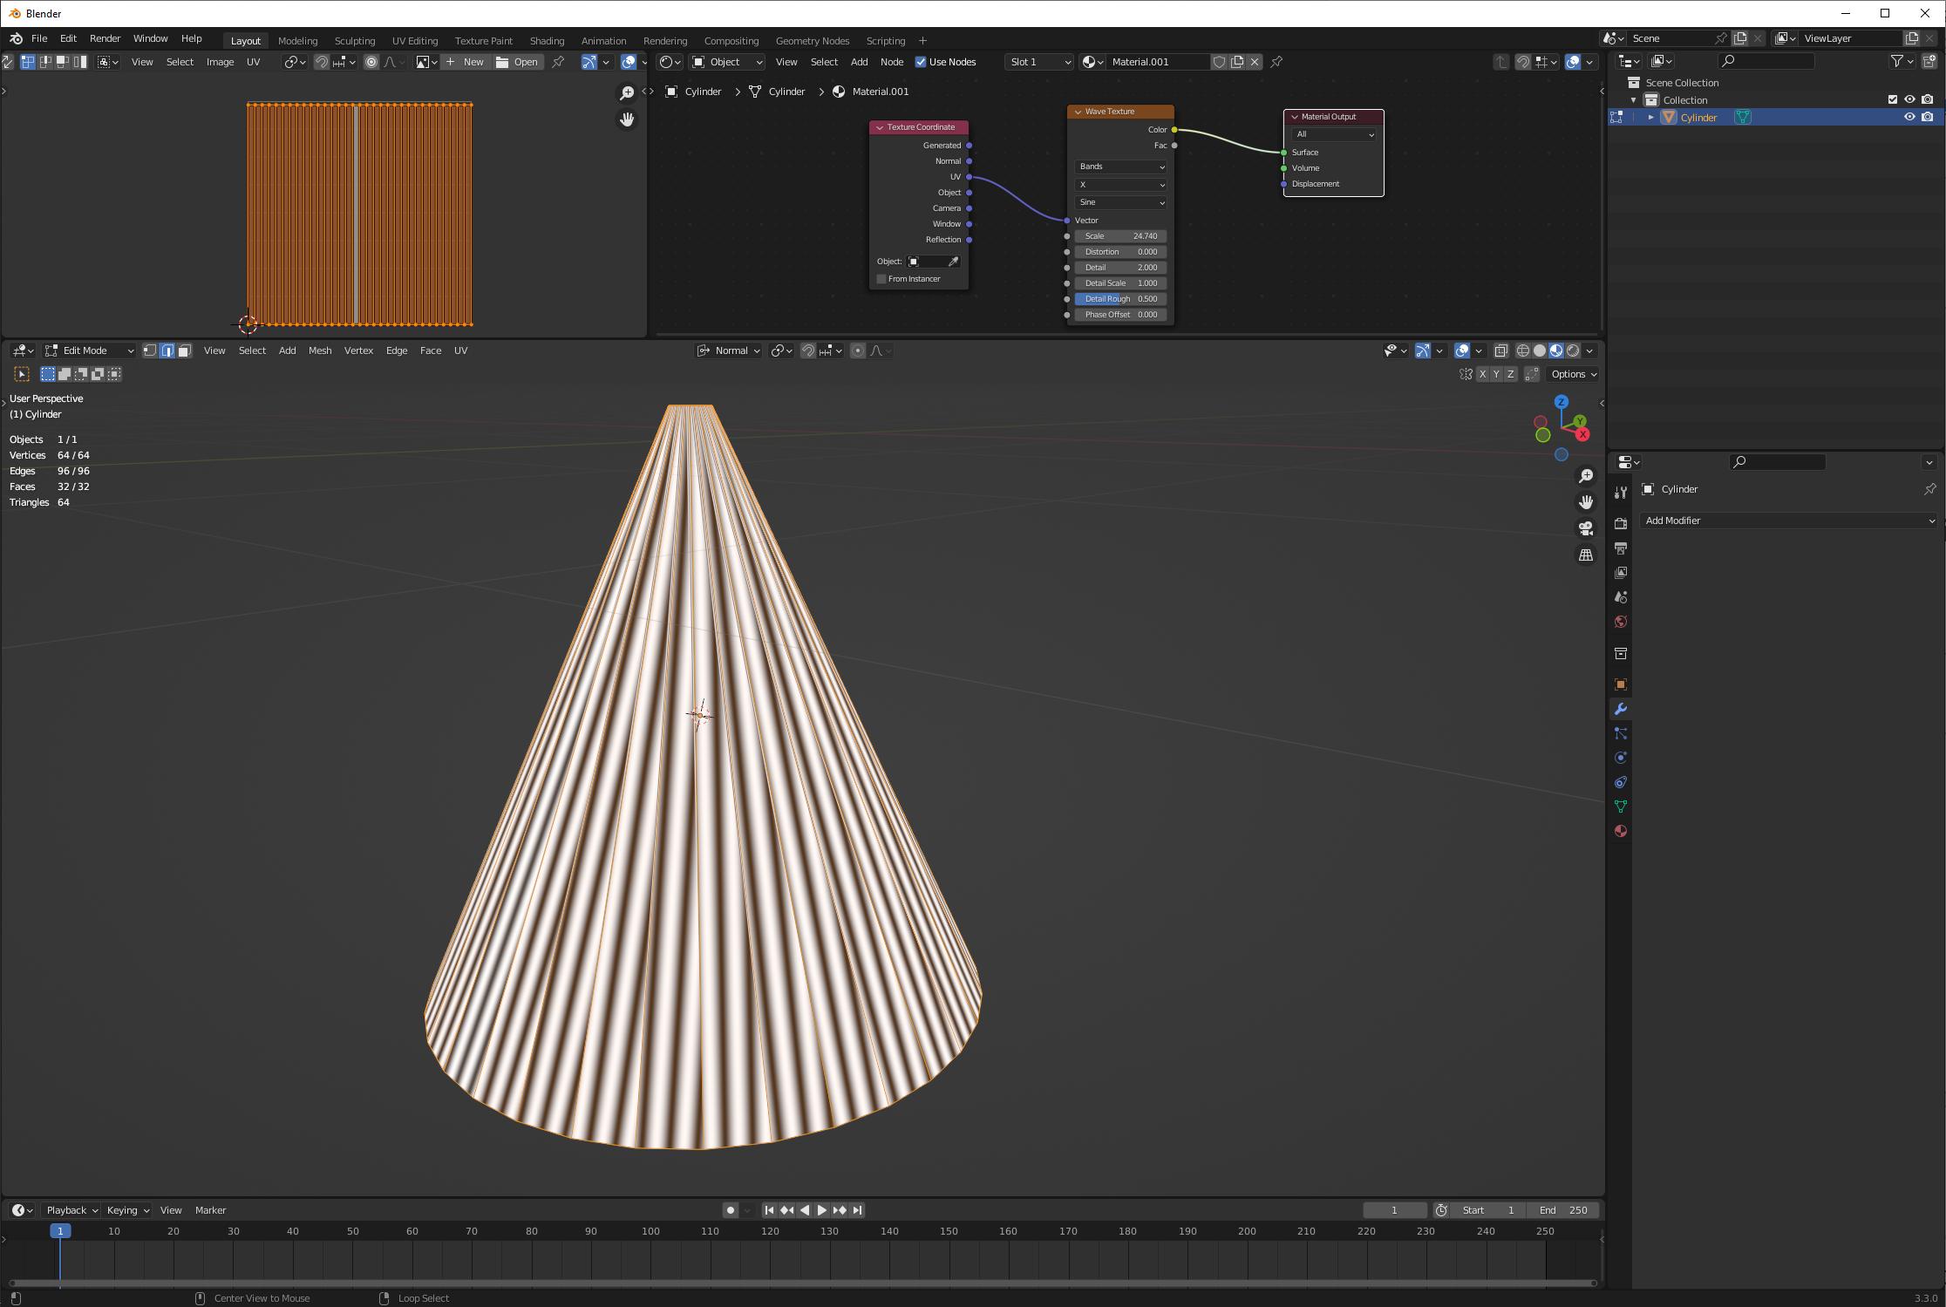Open the Object Data properties tab
1946x1307 pixels.
click(x=1621, y=807)
